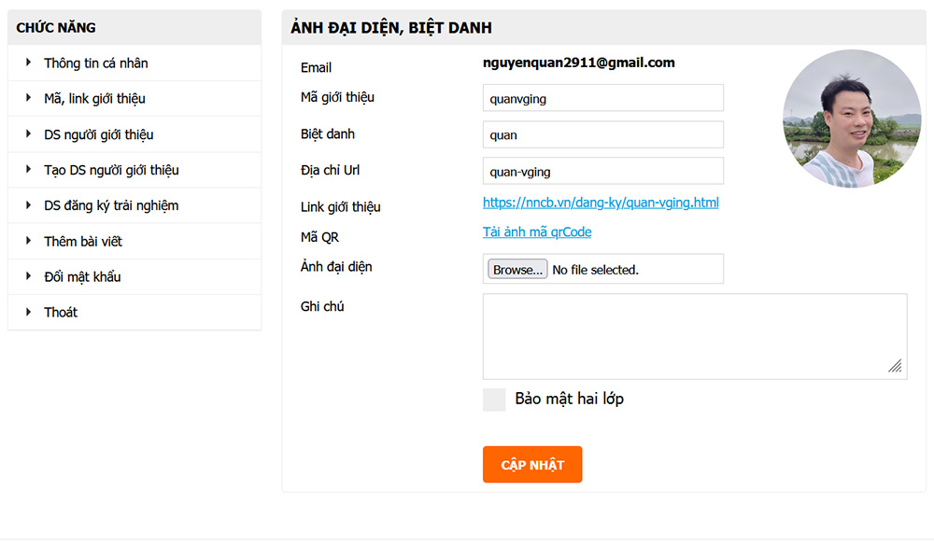This screenshot has height=547, width=934.
Task: Open Đổi mật khẩu menu item
Action: coord(82,277)
